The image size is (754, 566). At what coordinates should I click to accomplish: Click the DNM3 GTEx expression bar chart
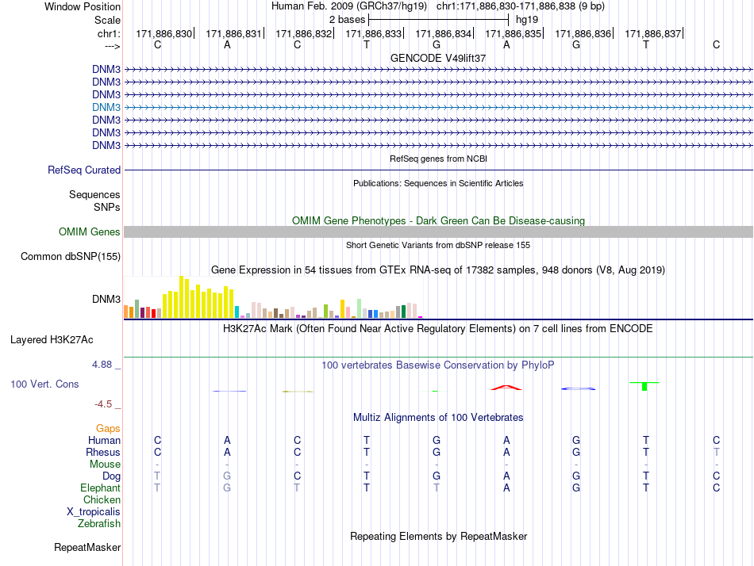273,297
